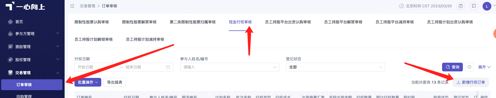Open calendar icon in 行权日期 field

(x=168, y=67)
